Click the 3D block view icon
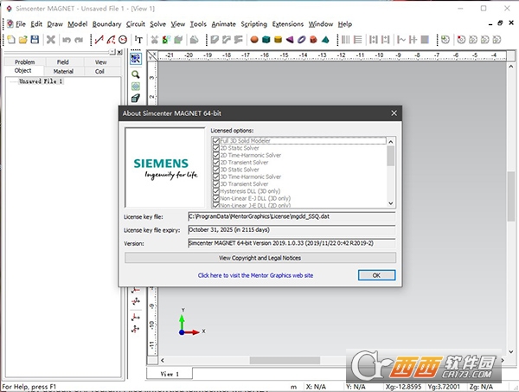Screen dimensions: 519x392 pyautogui.click(x=136, y=98)
